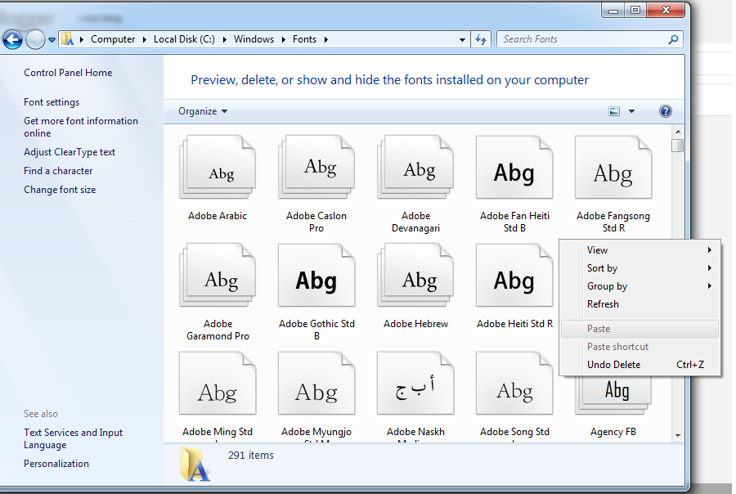Select the Adobe Myungjo font icon
The width and height of the screenshot is (736, 494).
coord(316,384)
